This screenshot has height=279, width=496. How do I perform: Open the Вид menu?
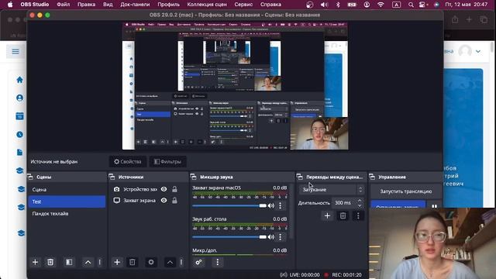(108, 5)
